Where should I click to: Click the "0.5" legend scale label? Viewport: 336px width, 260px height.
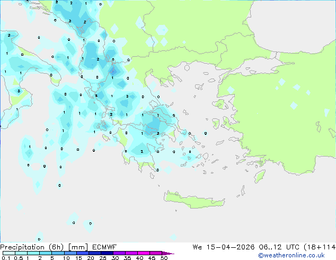(19, 258)
